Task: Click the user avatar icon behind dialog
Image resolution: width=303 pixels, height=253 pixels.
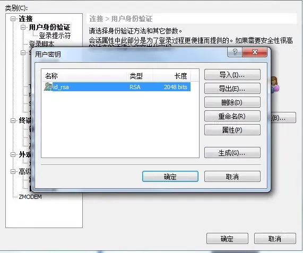Action: (x=274, y=84)
